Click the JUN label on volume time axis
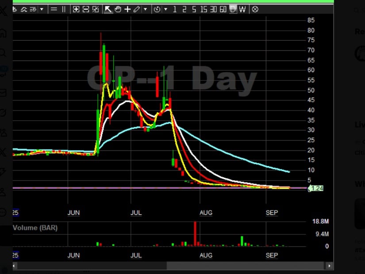This screenshot has height=274, width=365. [x=73, y=255]
